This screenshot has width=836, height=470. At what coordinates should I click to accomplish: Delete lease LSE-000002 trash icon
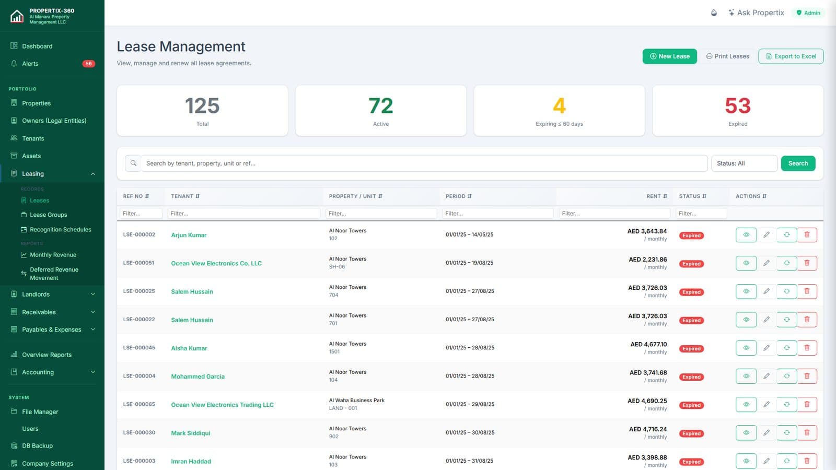(807, 235)
